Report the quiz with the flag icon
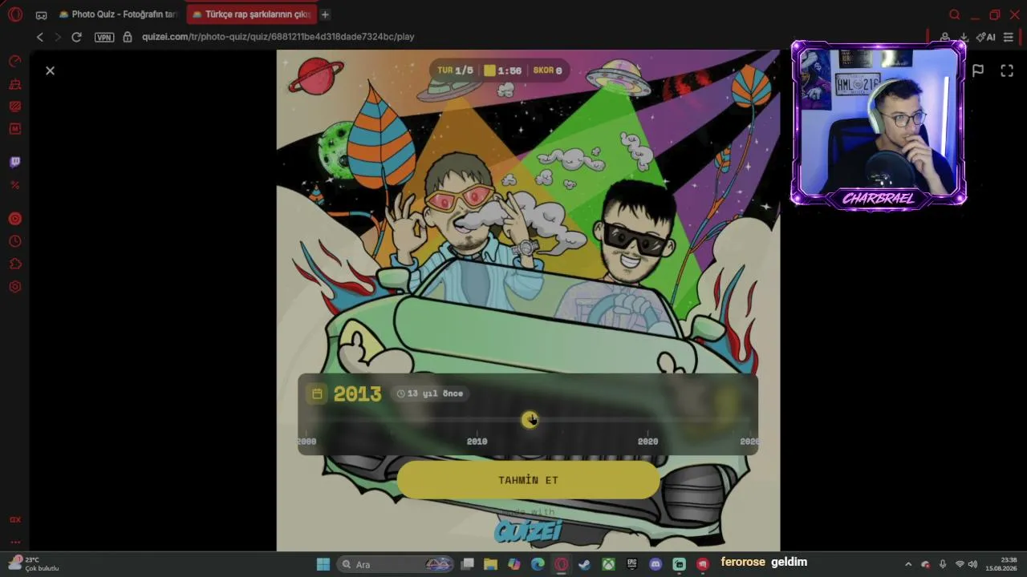The width and height of the screenshot is (1027, 577). (978, 71)
